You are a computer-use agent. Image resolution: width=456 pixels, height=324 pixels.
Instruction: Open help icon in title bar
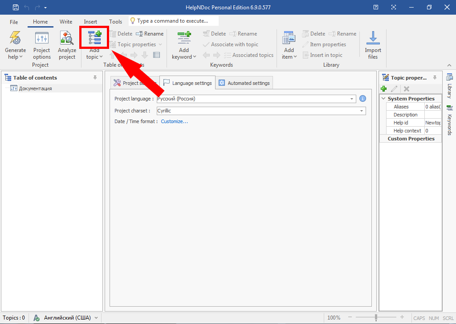[376, 7]
